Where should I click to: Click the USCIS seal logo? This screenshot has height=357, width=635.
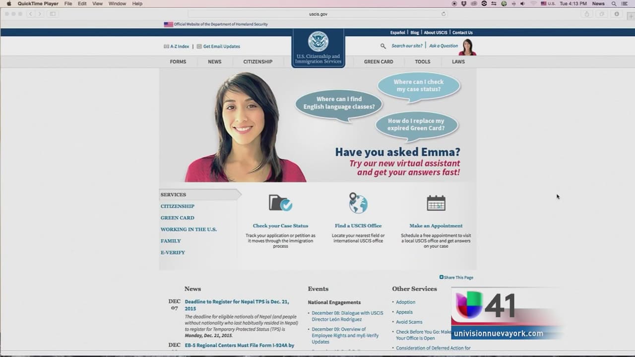click(318, 42)
